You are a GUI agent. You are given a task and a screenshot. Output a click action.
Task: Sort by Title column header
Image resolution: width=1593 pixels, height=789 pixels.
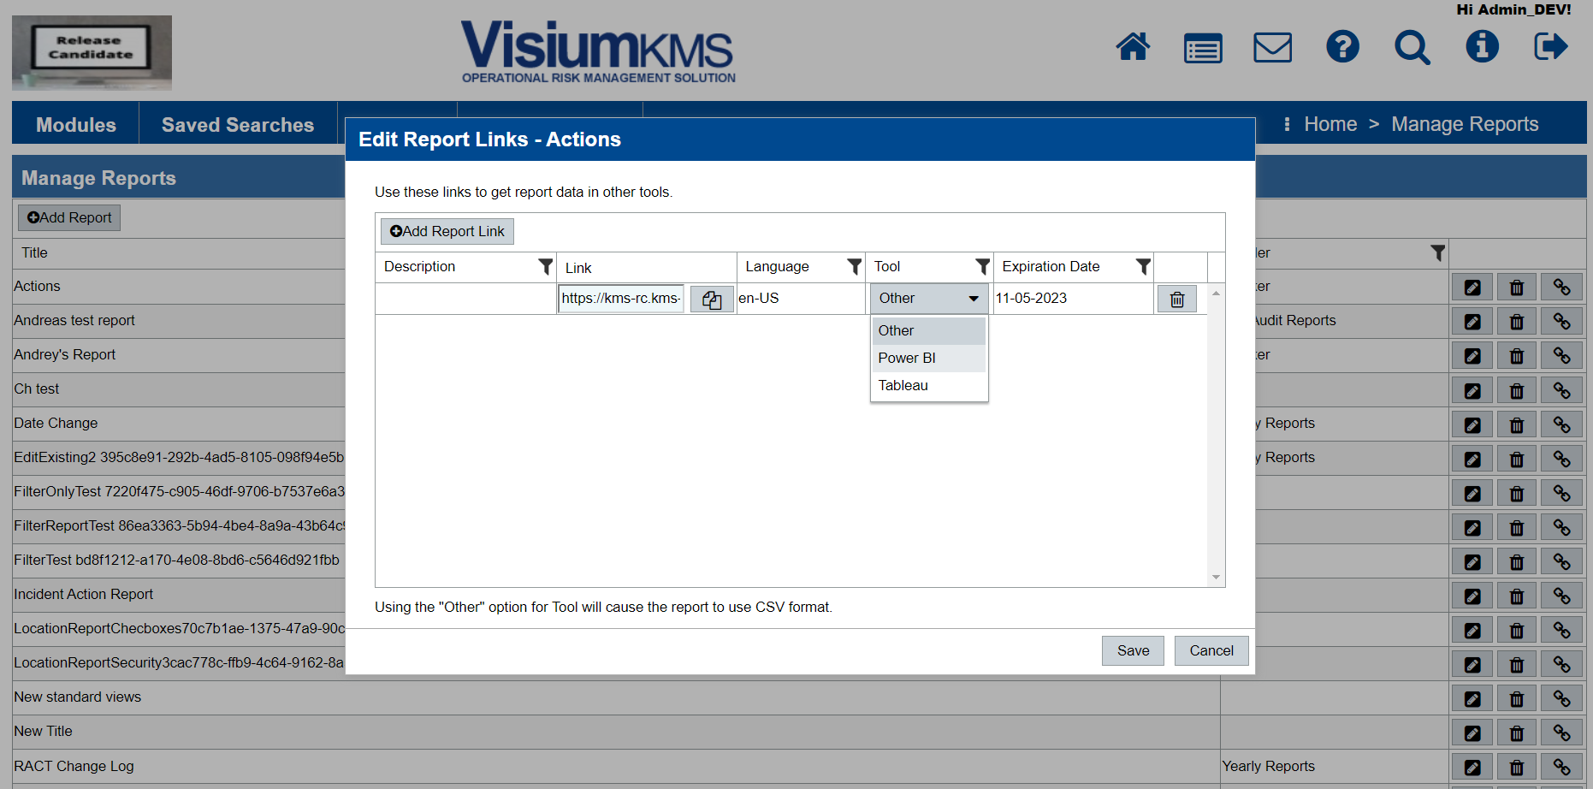pyautogui.click(x=34, y=252)
